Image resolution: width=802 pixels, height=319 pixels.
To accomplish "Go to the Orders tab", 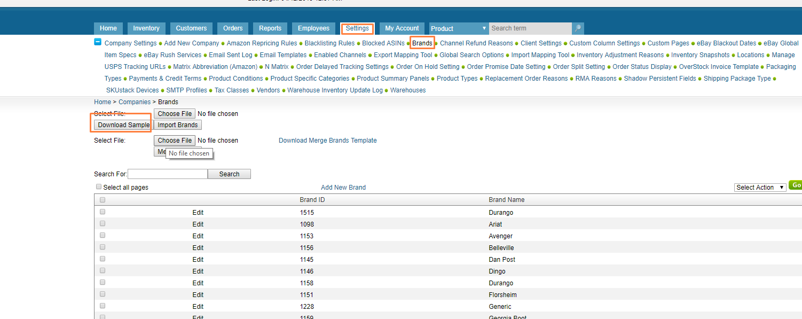I will coord(233,28).
